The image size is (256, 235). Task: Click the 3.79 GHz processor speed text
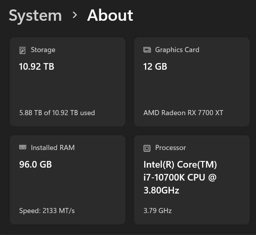coord(158,211)
